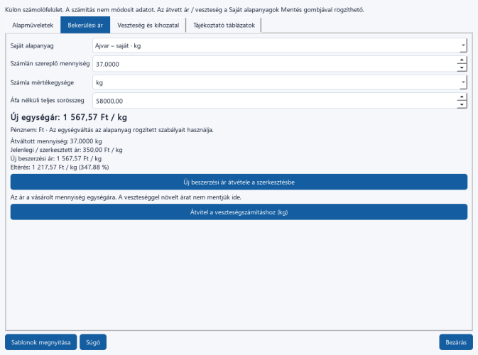Click the Új egységár: 1 567,57 Ft / kg heading
The image size is (478, 355).
(69, 117)
